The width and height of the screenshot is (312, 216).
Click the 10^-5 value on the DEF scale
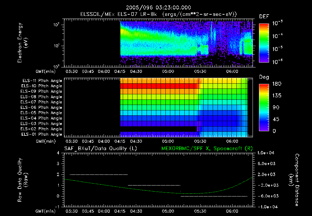(277, 49)
